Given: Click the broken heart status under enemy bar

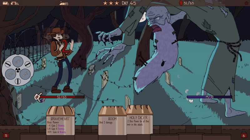Looking at the screenshot, I should point(189,101).
